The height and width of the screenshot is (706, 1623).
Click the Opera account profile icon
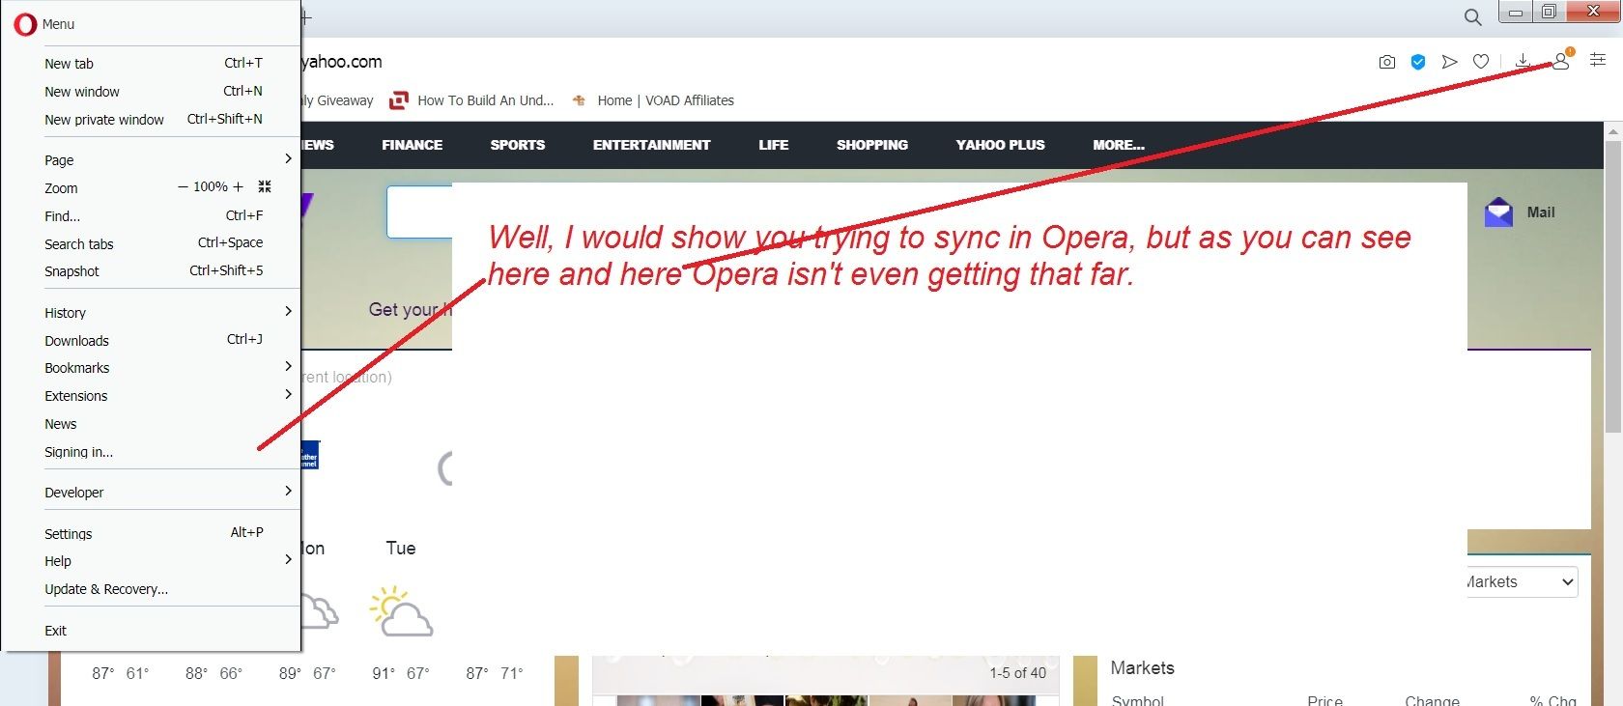click(1561, 62)
